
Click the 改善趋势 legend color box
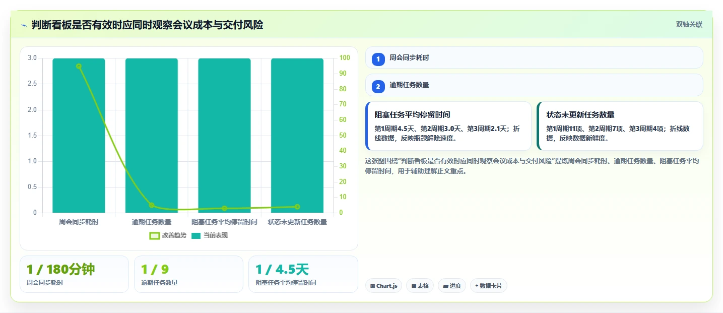click(155, 236)
